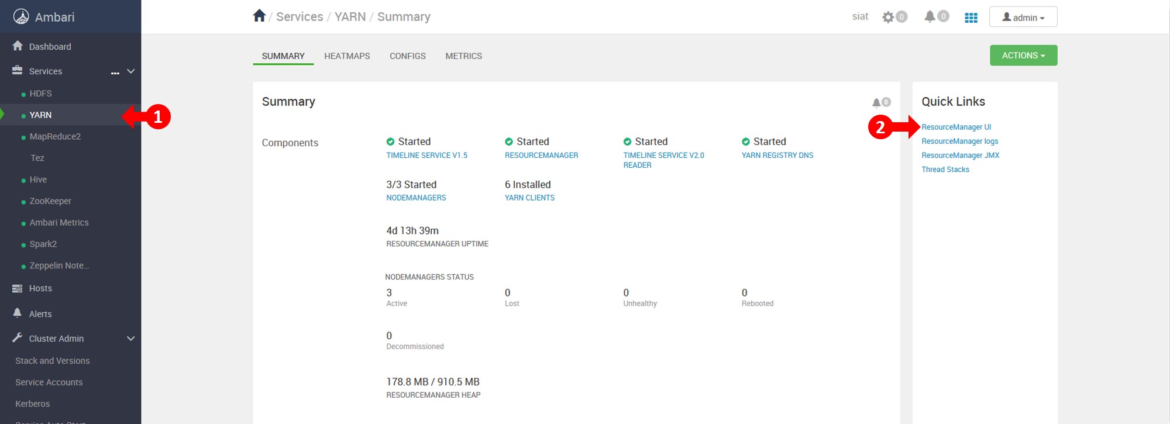Image resolution: width=1170 pixels, height=424 pixels.
Task: Open the admin user dropdown
Action: (x=1023, y=18)
